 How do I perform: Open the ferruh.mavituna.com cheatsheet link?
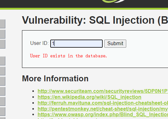click(x=103, y=103)
